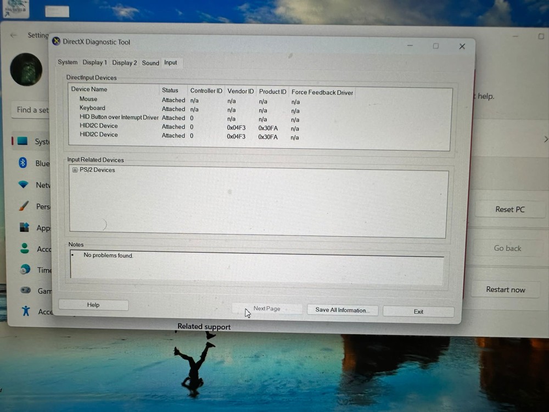Click Reset PC button in Settings
The height and width of the screenshot is (412, 549).
(x=510, y=209)
